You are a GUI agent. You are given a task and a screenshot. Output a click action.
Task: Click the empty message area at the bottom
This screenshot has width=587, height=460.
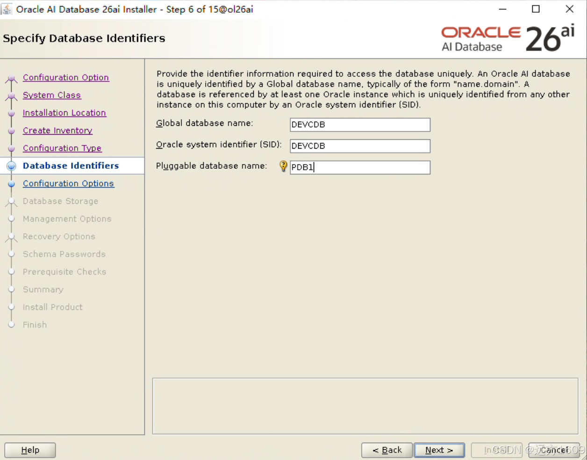click(x=365, y=406)
